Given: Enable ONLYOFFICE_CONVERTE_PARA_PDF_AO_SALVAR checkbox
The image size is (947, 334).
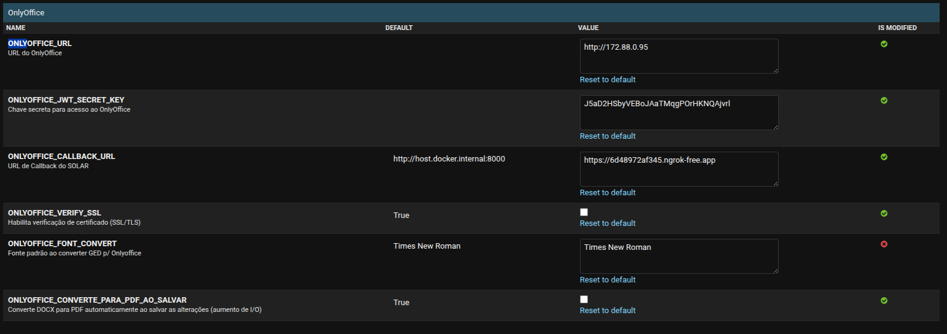Looking at the screenshot, I should click(x=584, y=299).
